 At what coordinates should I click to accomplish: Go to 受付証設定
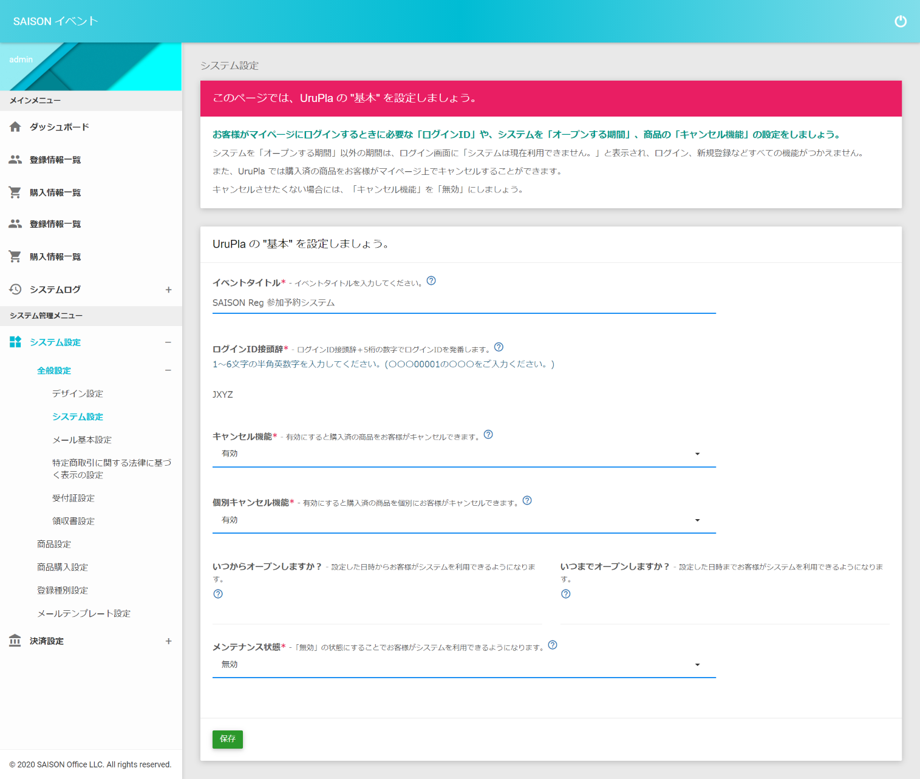click(73, 498)
